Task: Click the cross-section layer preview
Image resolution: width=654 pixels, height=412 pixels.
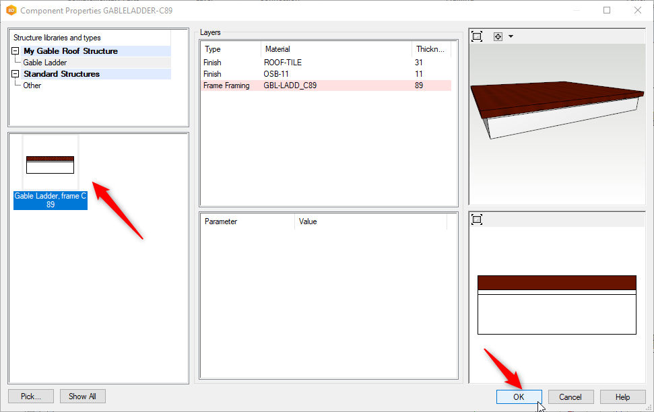Action: (x=557, y=305)
